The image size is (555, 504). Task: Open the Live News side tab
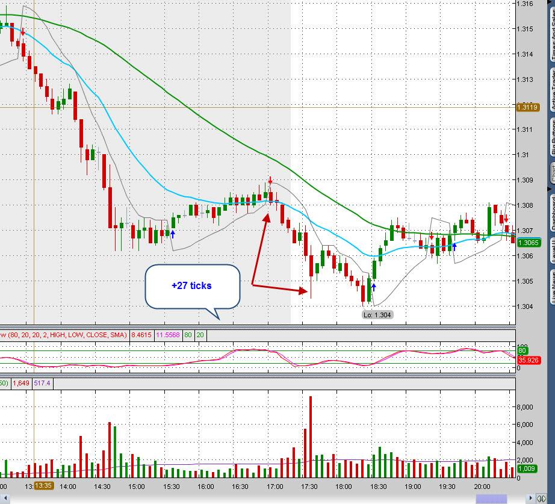coord(552,286)
